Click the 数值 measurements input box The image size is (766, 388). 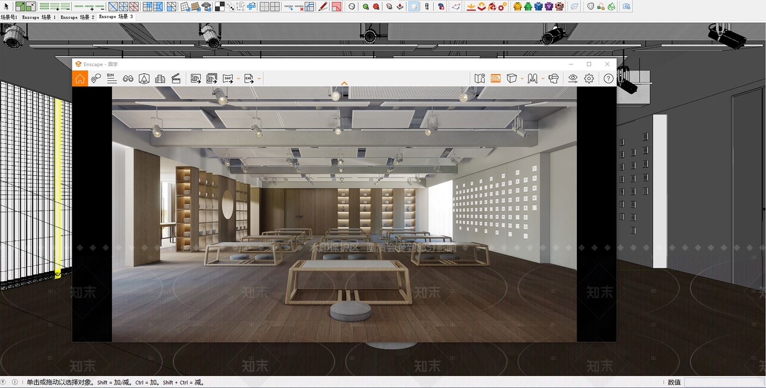[x=724, y=382]
